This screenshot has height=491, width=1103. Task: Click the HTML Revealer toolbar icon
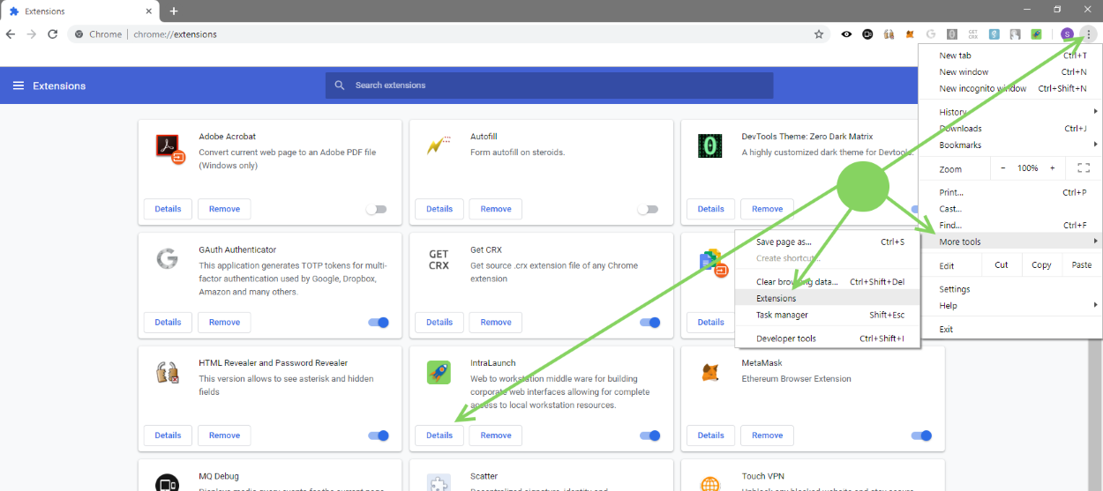(889, 34)
